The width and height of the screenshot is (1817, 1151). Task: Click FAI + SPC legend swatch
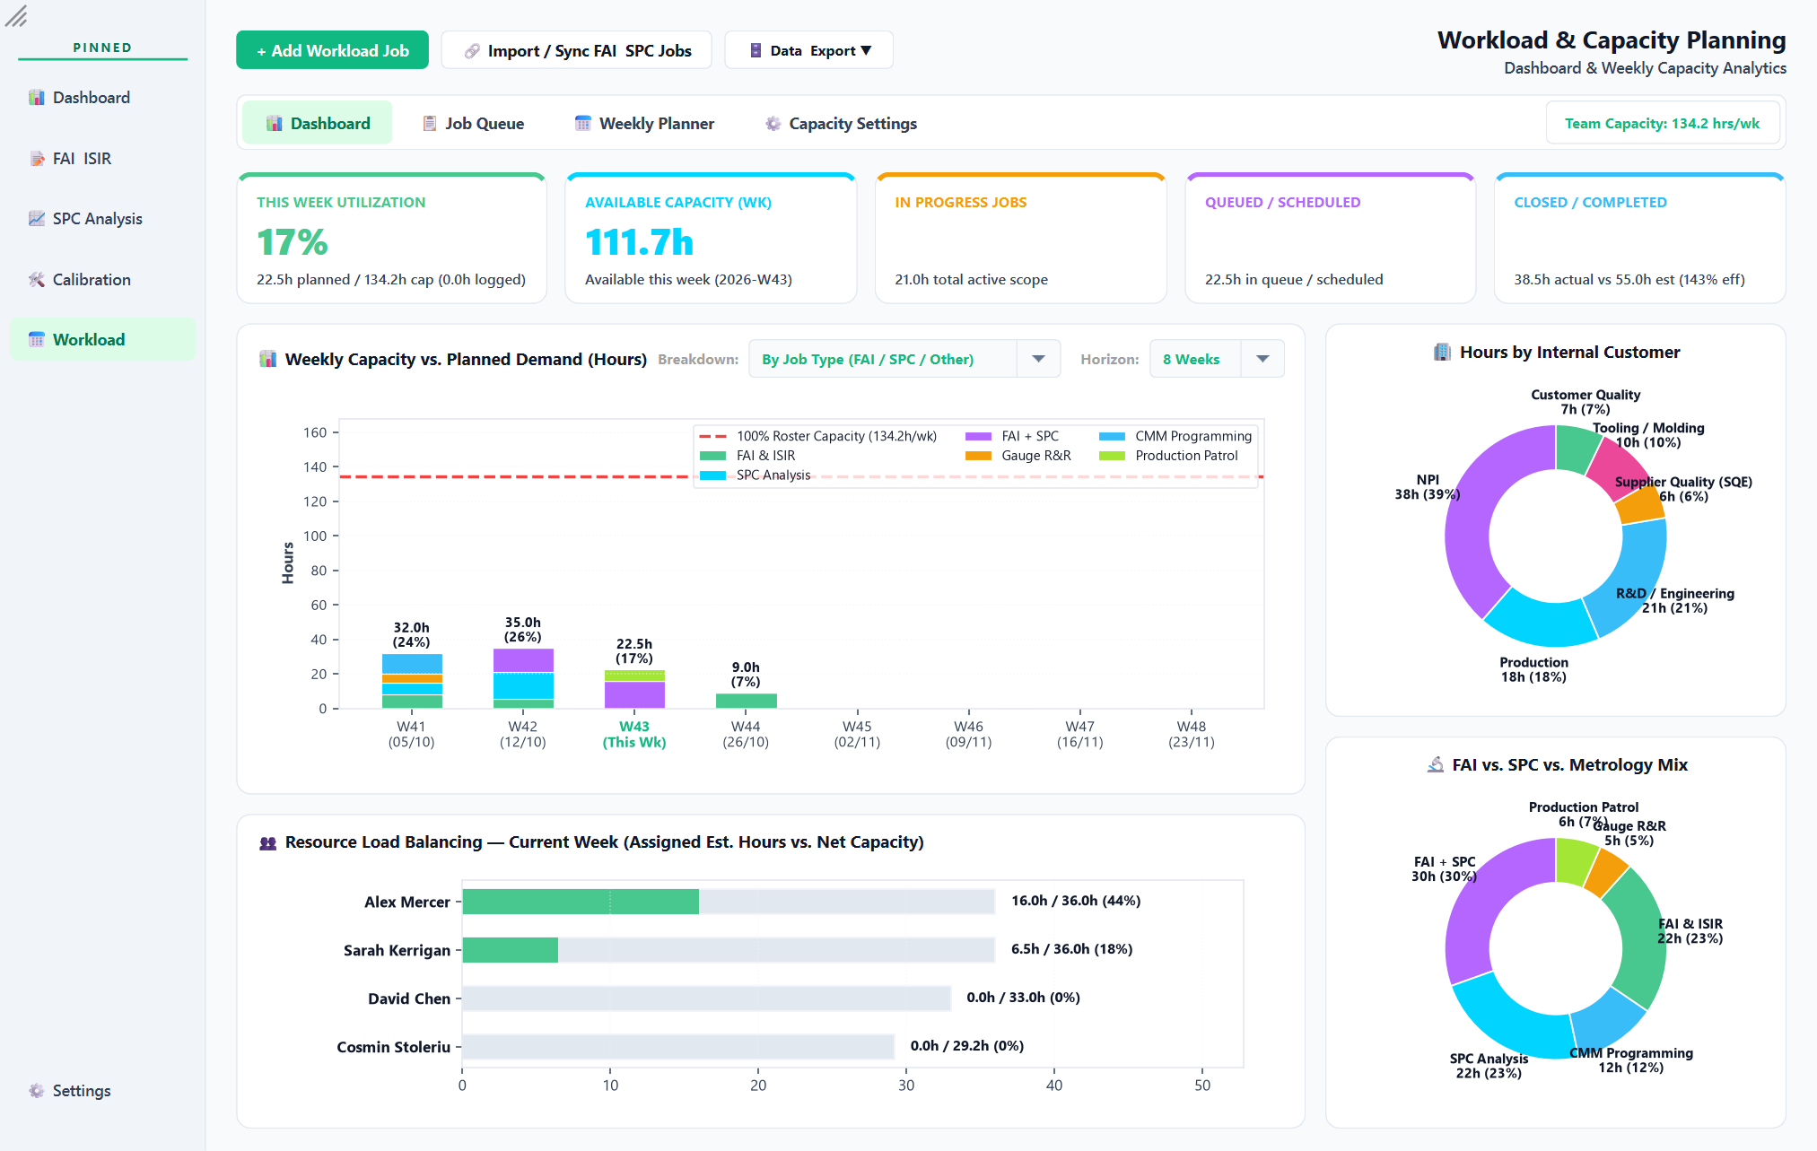point(978,437)
